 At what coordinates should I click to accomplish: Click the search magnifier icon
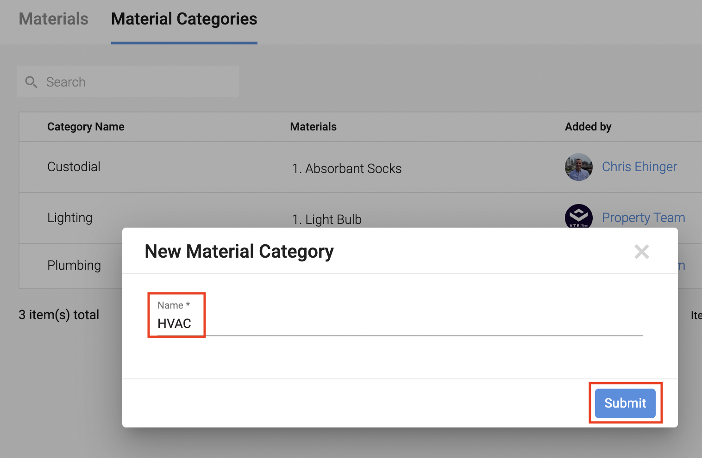tap(31, 82)
